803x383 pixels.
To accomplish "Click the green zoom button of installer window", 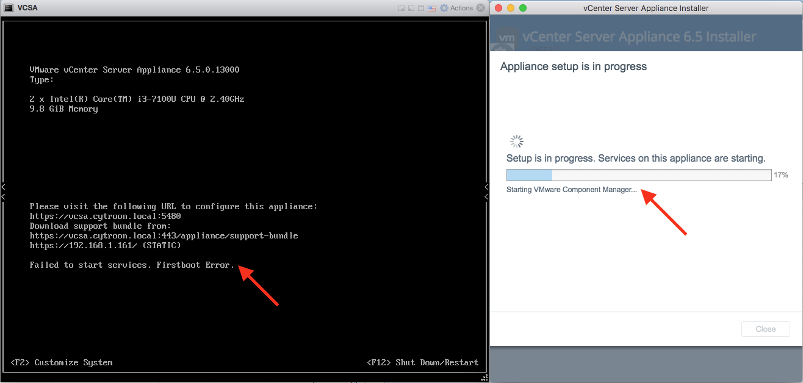I will pos(523,8).
